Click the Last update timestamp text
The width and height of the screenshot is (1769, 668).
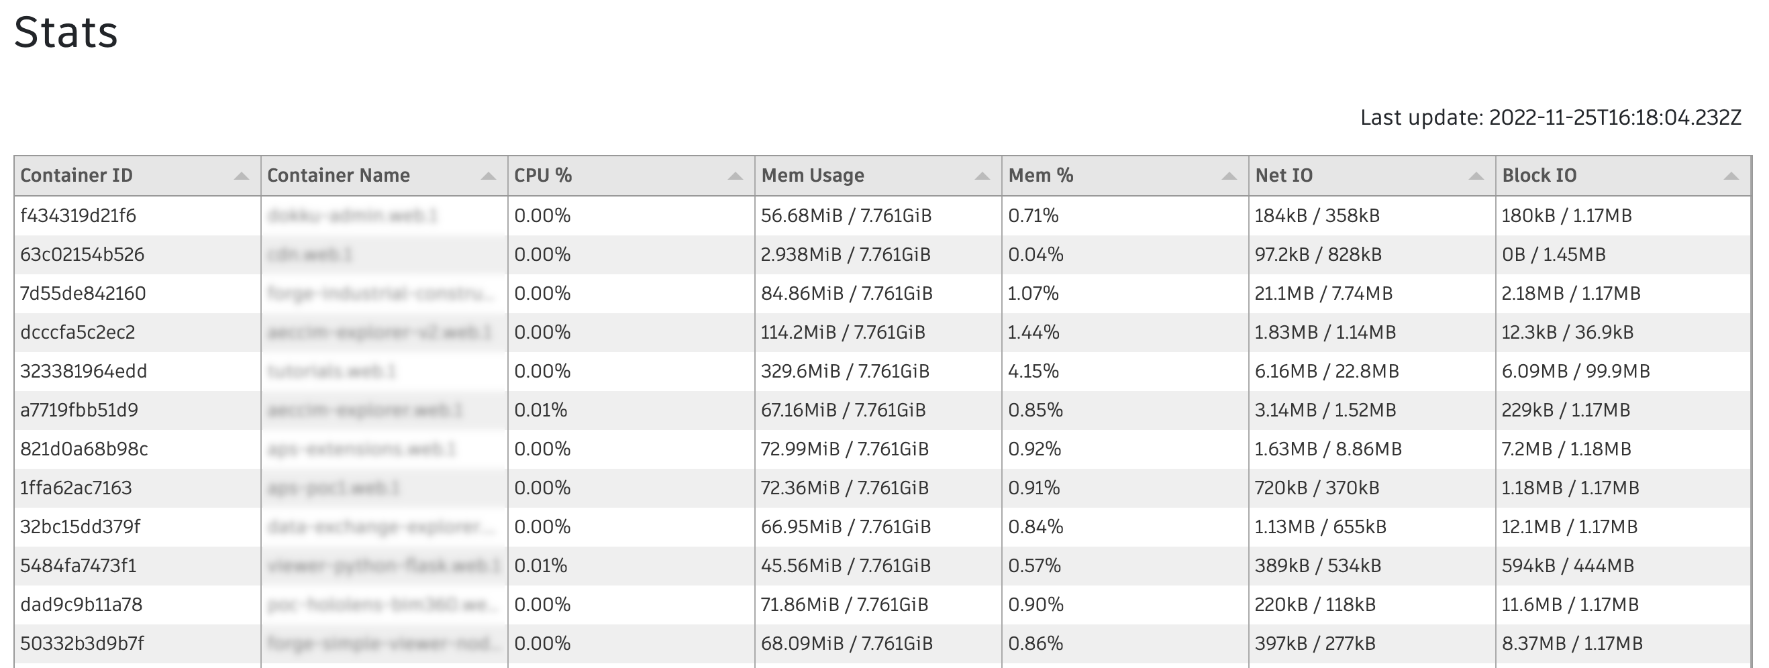(1551, 117)
